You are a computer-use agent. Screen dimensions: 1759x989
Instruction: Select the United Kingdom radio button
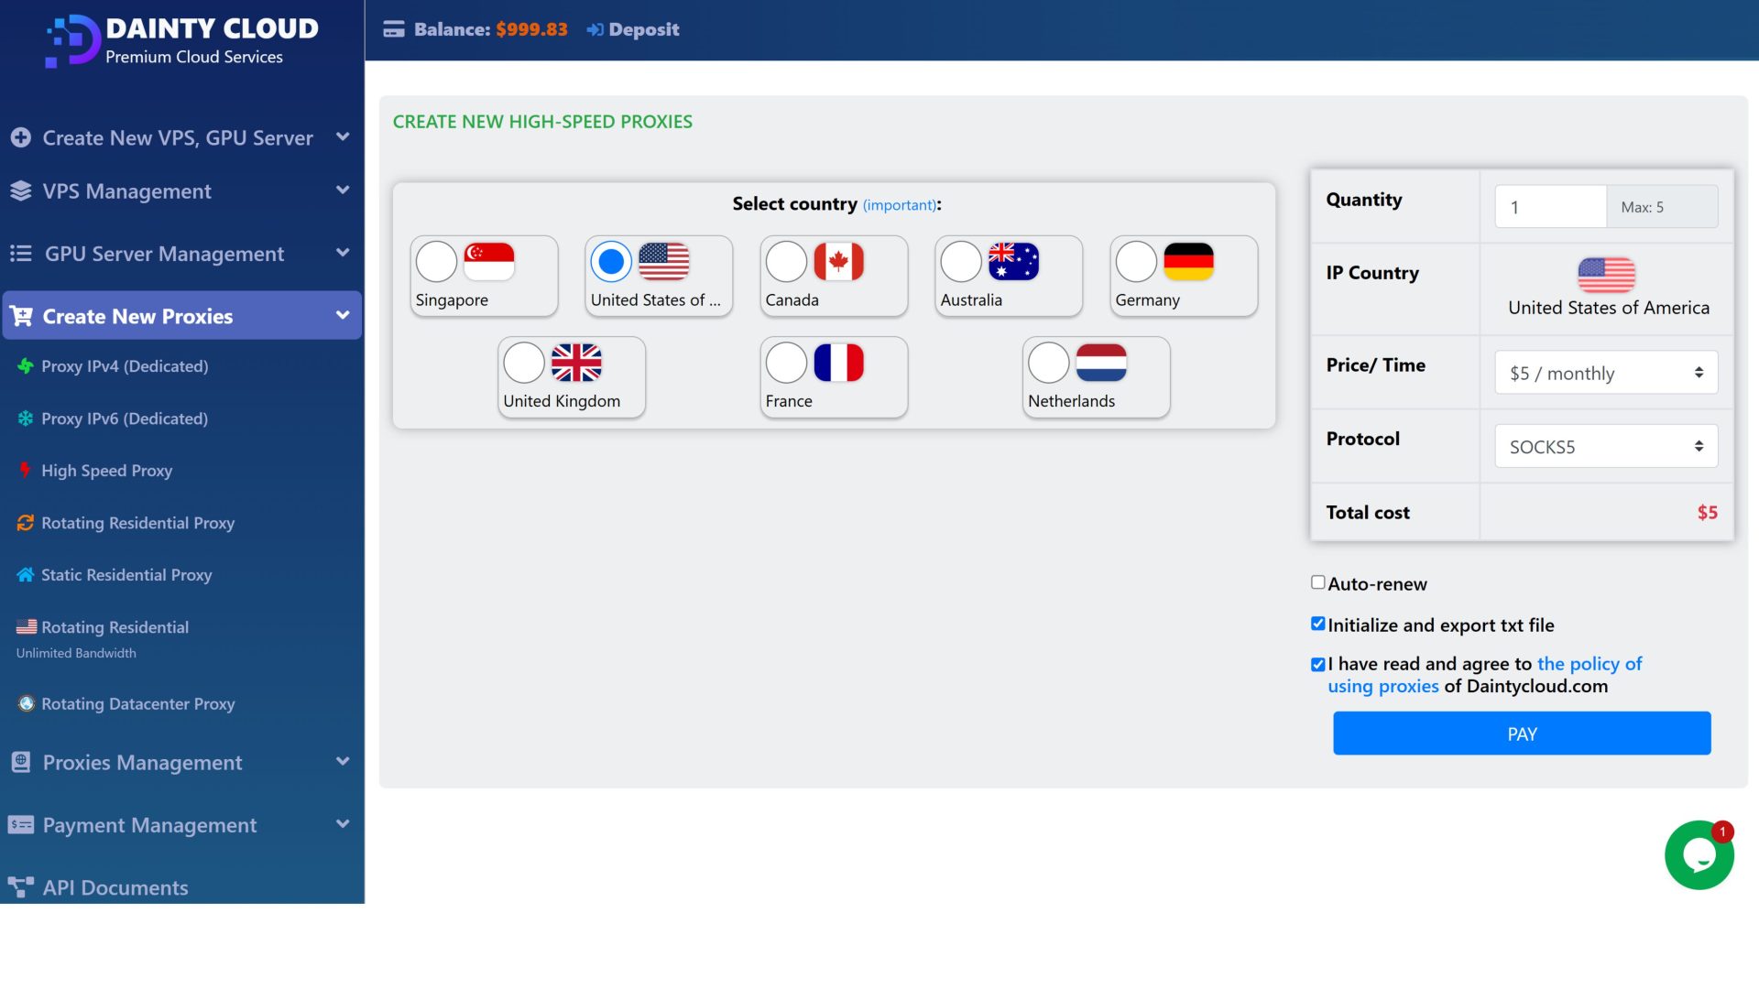click(525, 363)
